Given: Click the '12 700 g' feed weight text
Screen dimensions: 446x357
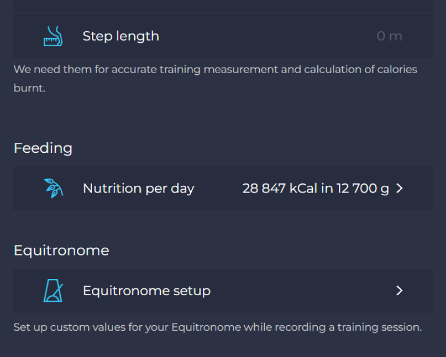Looking at the screenshot, I should [x=362, y=189].
